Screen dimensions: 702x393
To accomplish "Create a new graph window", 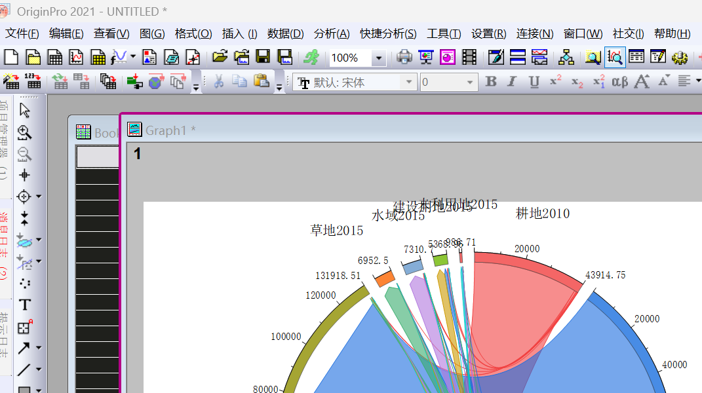I will (76, 57).
